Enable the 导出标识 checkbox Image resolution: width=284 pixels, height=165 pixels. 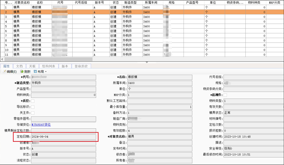pyautogui.click(x=33, y=107)
